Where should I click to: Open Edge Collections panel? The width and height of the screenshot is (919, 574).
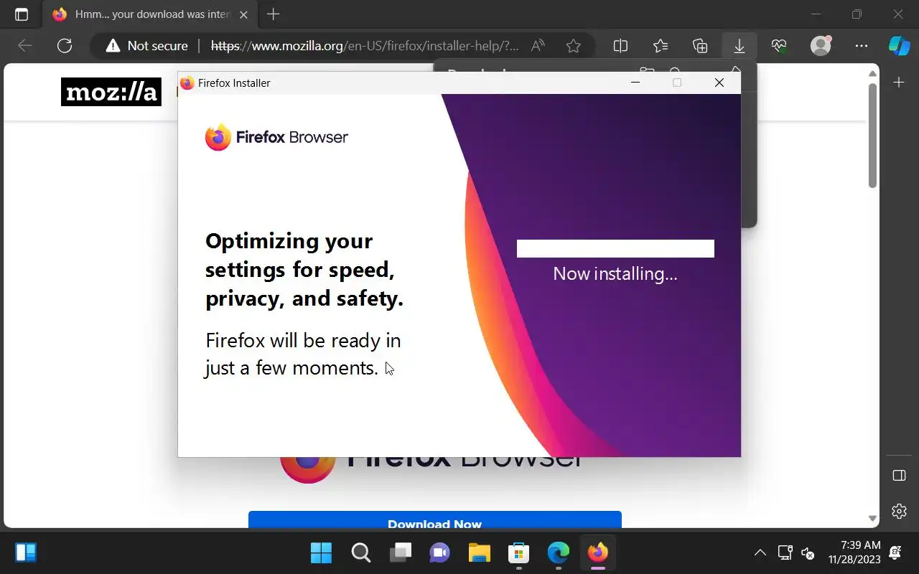tap(700, 46)
